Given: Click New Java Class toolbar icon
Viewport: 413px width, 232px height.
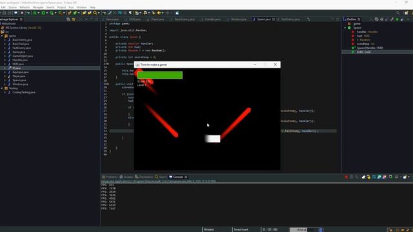Looking at the screenshot, I should pyautogui.click(x=75, y=13).
